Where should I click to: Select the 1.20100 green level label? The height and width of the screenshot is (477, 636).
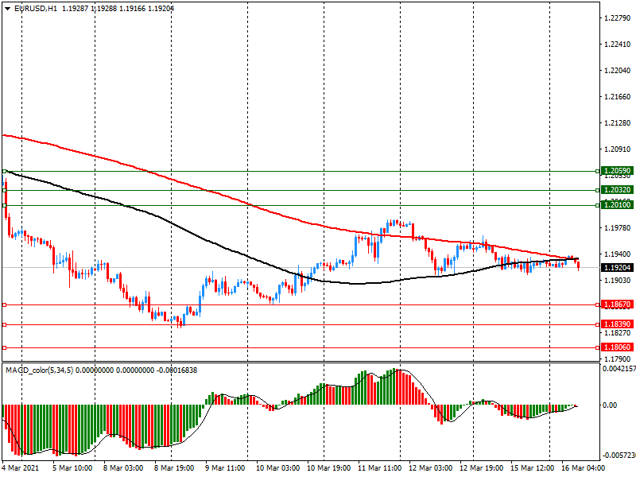pos(617,205)
